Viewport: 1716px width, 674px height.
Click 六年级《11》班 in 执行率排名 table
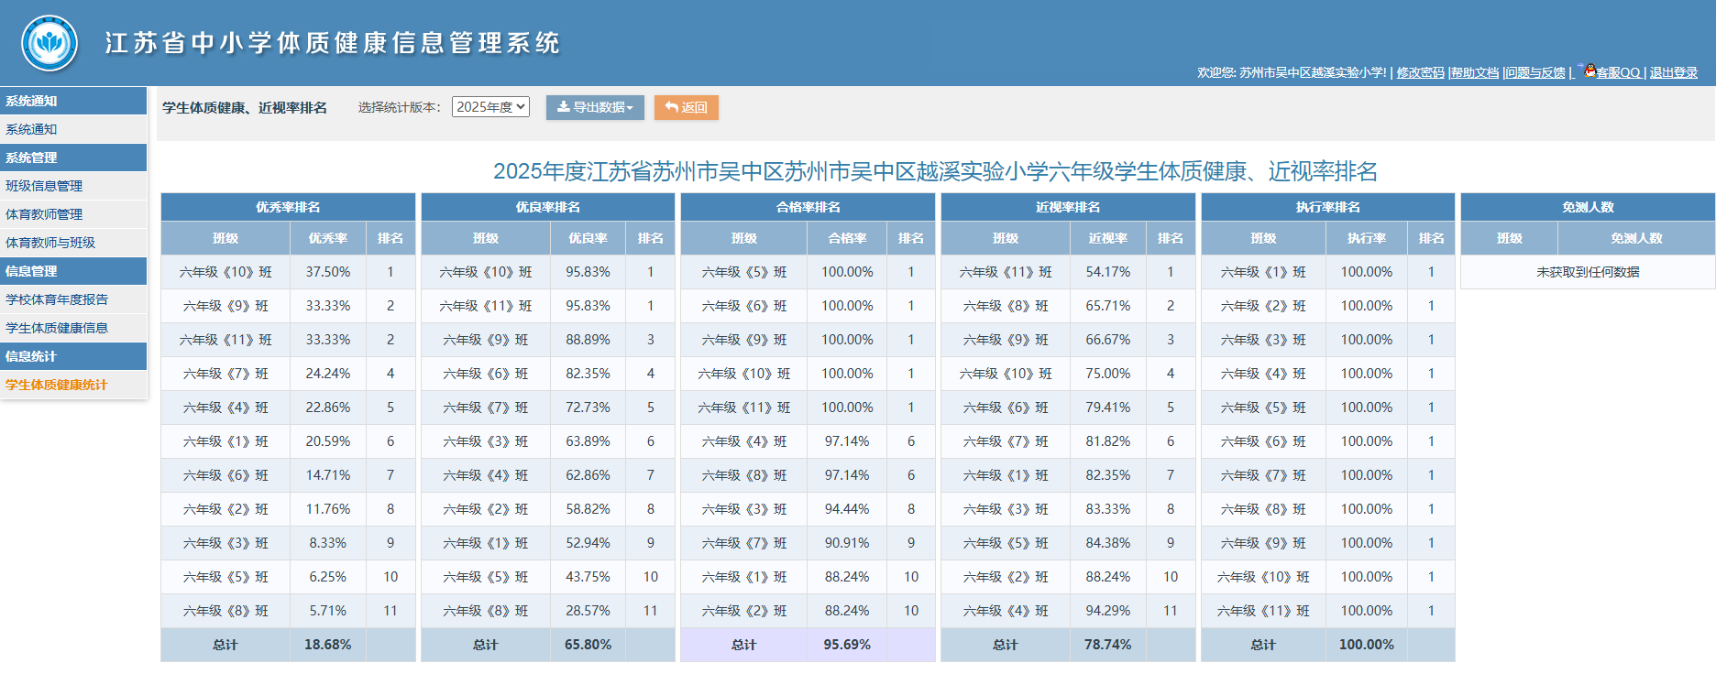[1263, 611]
